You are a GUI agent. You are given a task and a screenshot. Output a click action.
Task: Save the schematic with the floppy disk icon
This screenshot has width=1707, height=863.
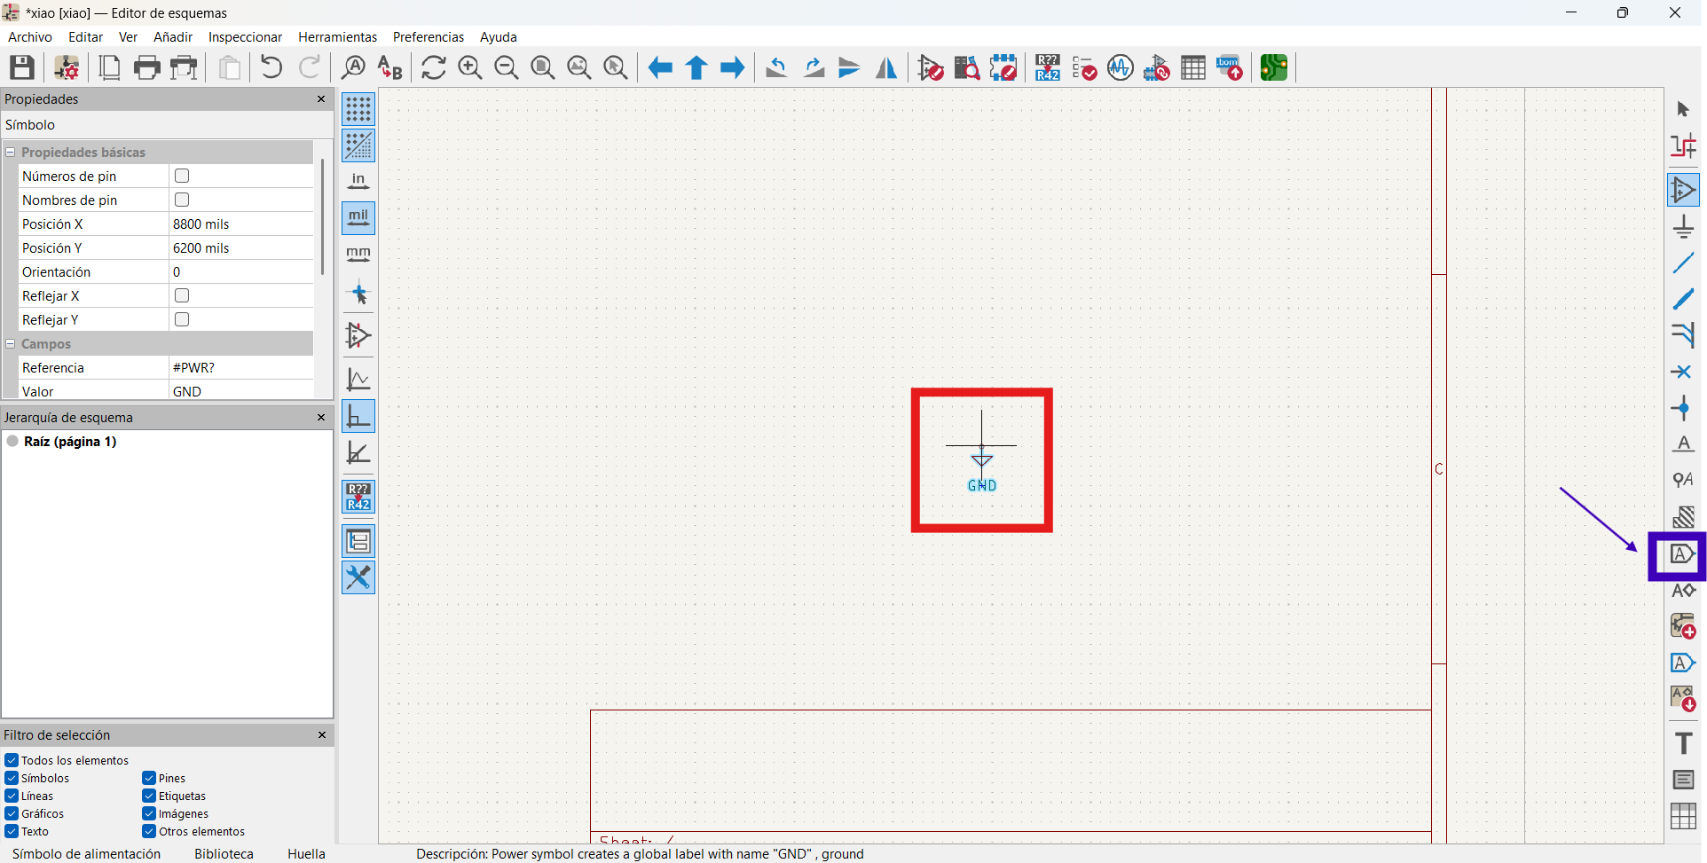click(22, 67)
